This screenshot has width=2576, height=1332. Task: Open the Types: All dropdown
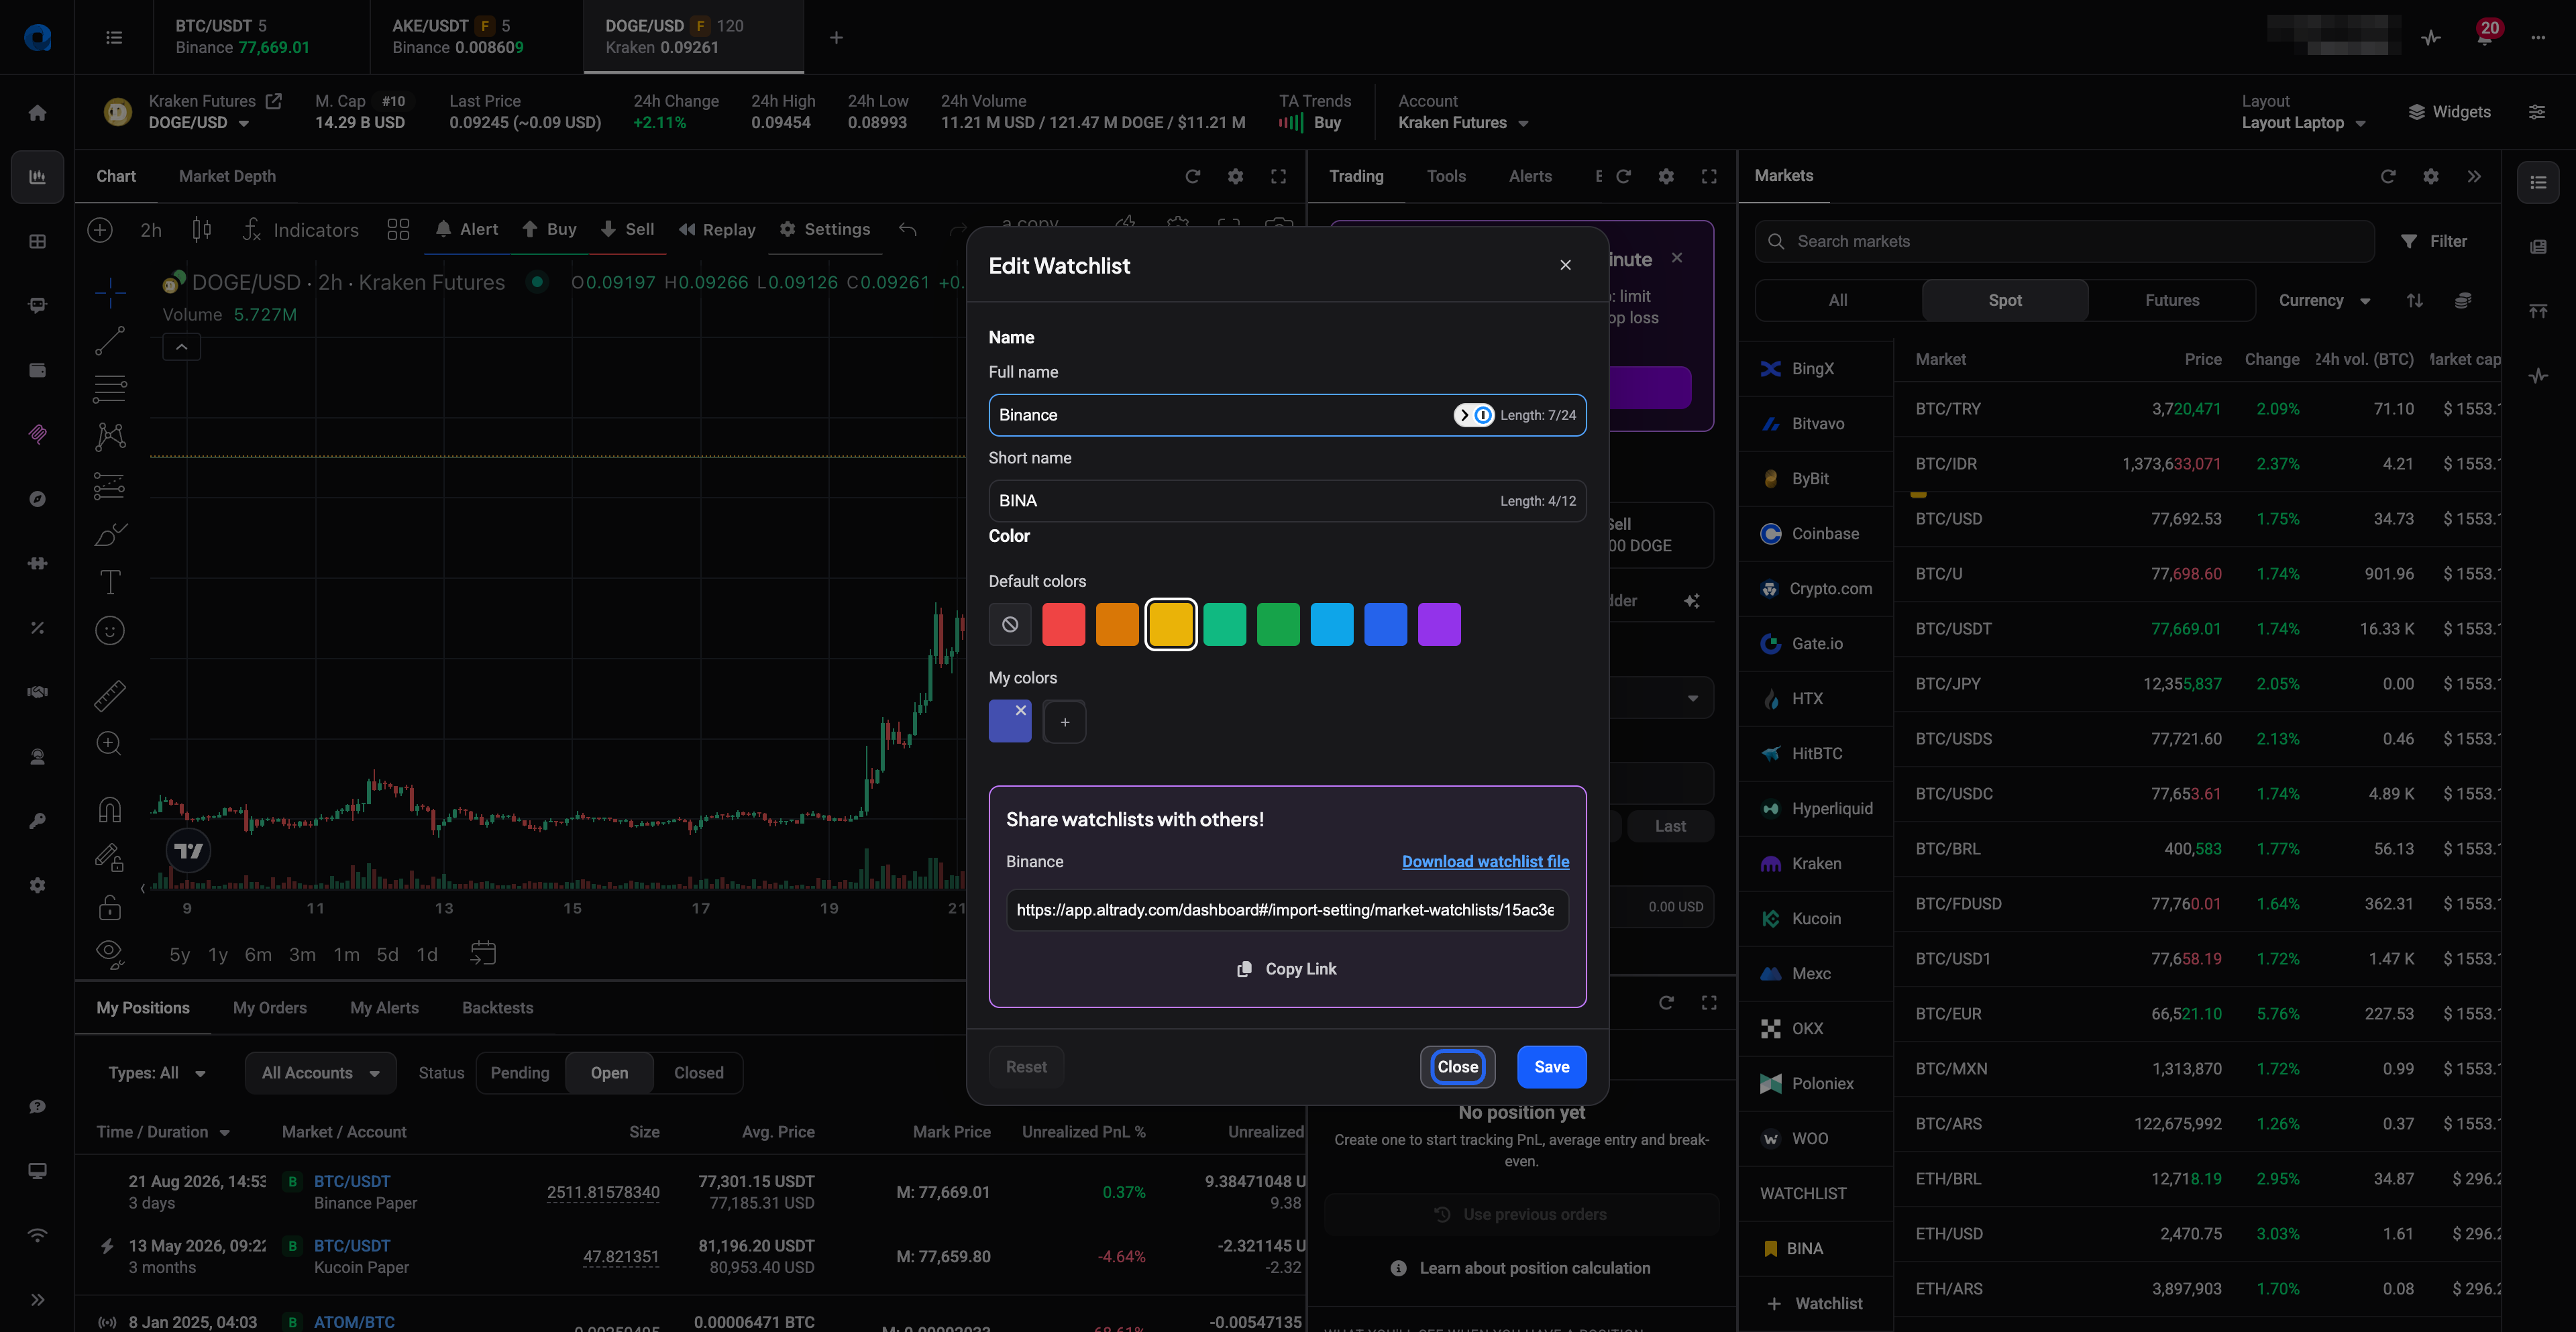[x=157, y=1072]
